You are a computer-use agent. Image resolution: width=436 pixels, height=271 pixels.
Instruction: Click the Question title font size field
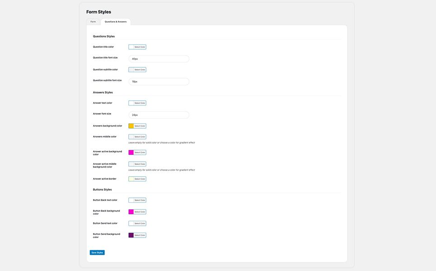[x=159, y=59]
